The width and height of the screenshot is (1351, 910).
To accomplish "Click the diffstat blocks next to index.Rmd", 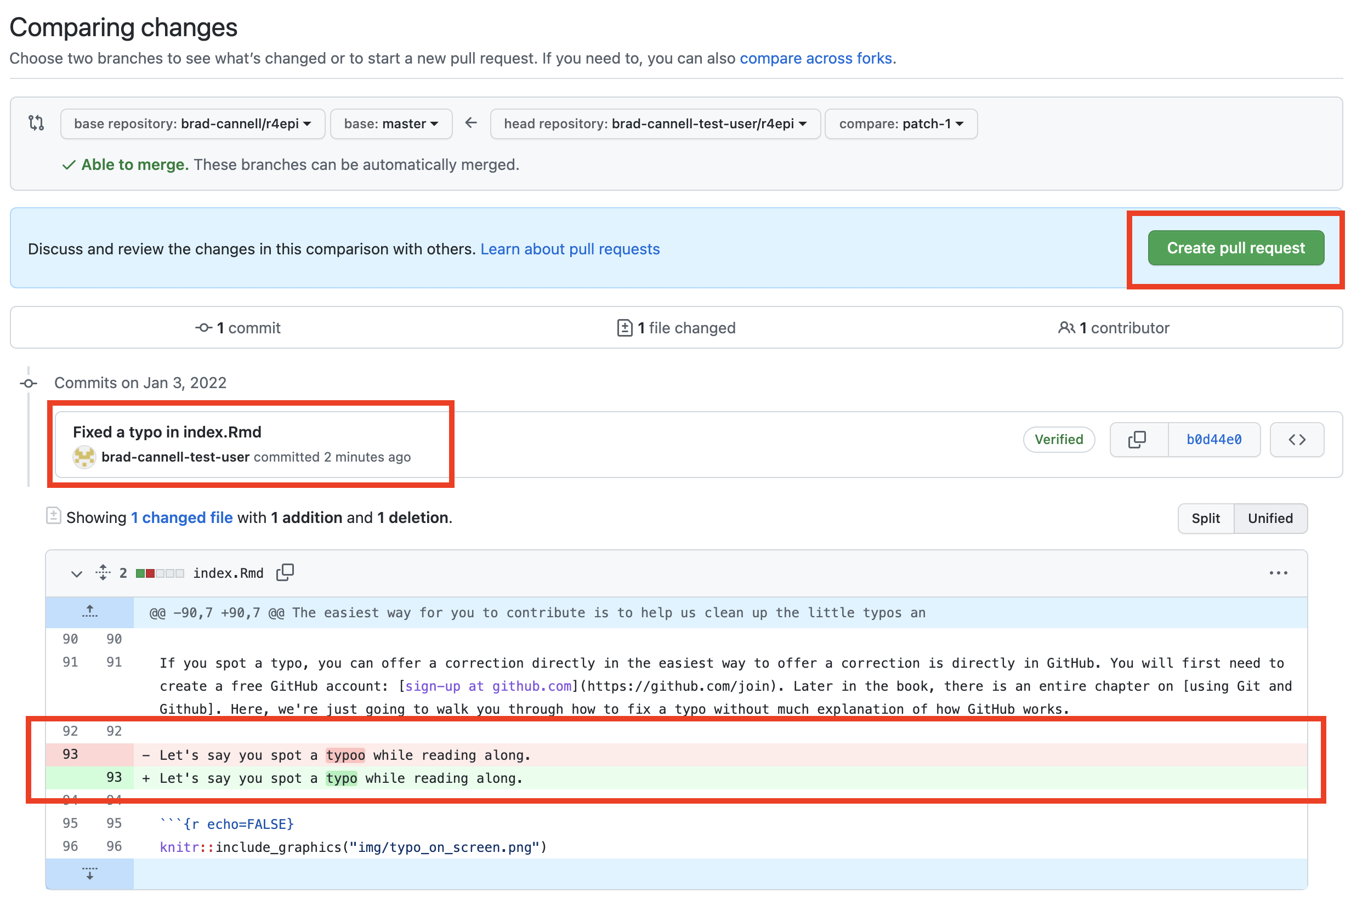I will pyautogui.click(x=160, y=573).
